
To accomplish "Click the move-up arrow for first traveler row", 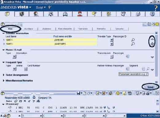I will point(152,39).
